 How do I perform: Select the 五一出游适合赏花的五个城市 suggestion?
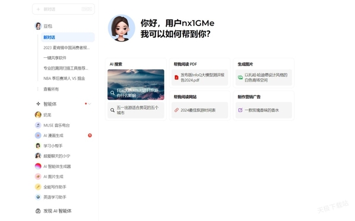pyautogui.click(x=136, y=110)
